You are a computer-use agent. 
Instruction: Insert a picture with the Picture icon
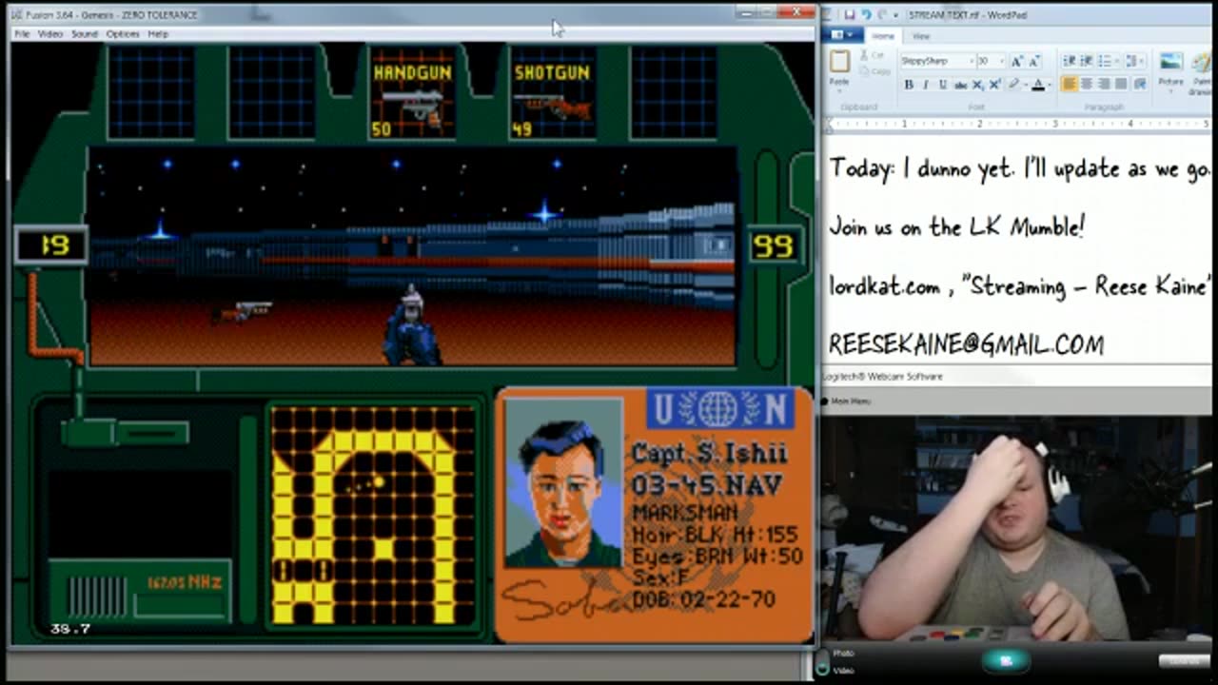click(x=1170, y=61)
